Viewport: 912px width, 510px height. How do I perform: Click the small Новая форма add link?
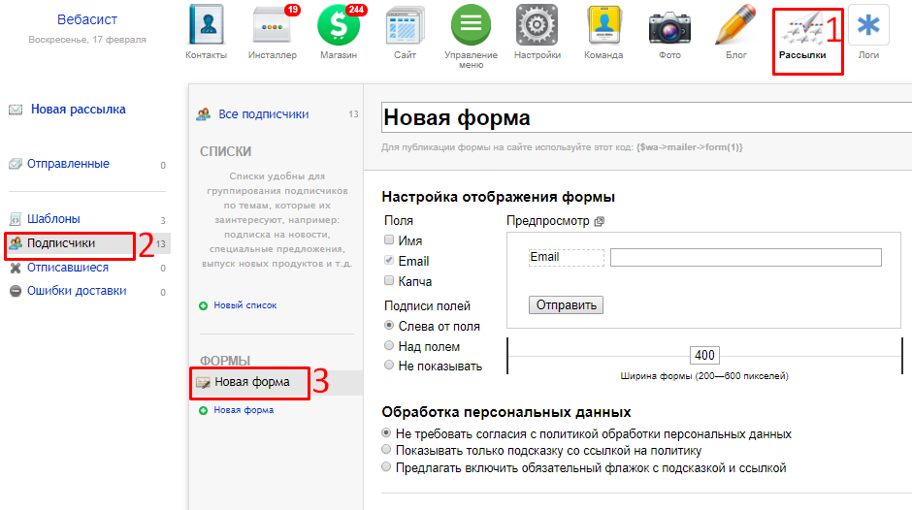click(x=244, y=410)
